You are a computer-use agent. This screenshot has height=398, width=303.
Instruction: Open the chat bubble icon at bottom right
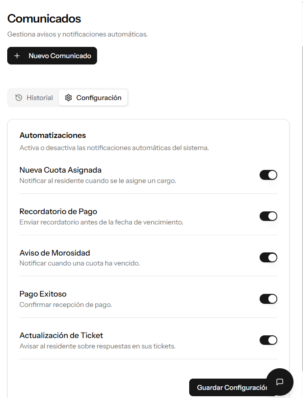(x=280, y=382)
